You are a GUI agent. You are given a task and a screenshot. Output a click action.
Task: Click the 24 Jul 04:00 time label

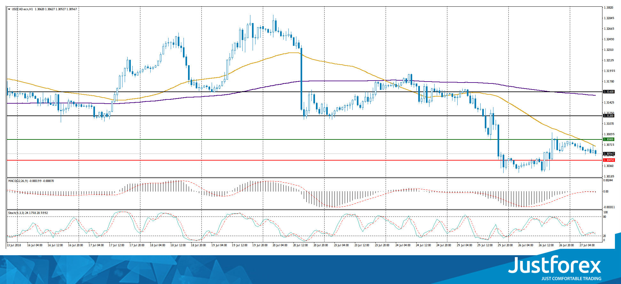coord(403,245)
